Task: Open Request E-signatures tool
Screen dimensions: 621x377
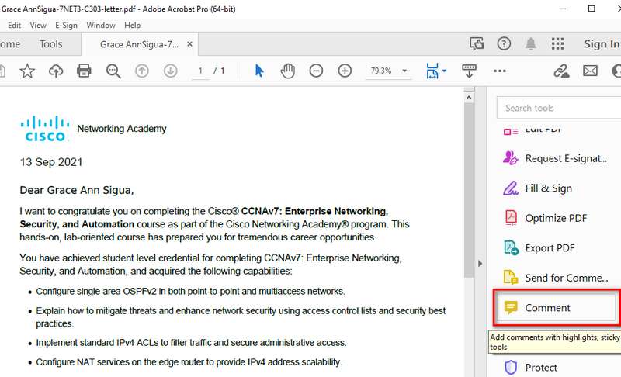Action: tap(555, 158)
